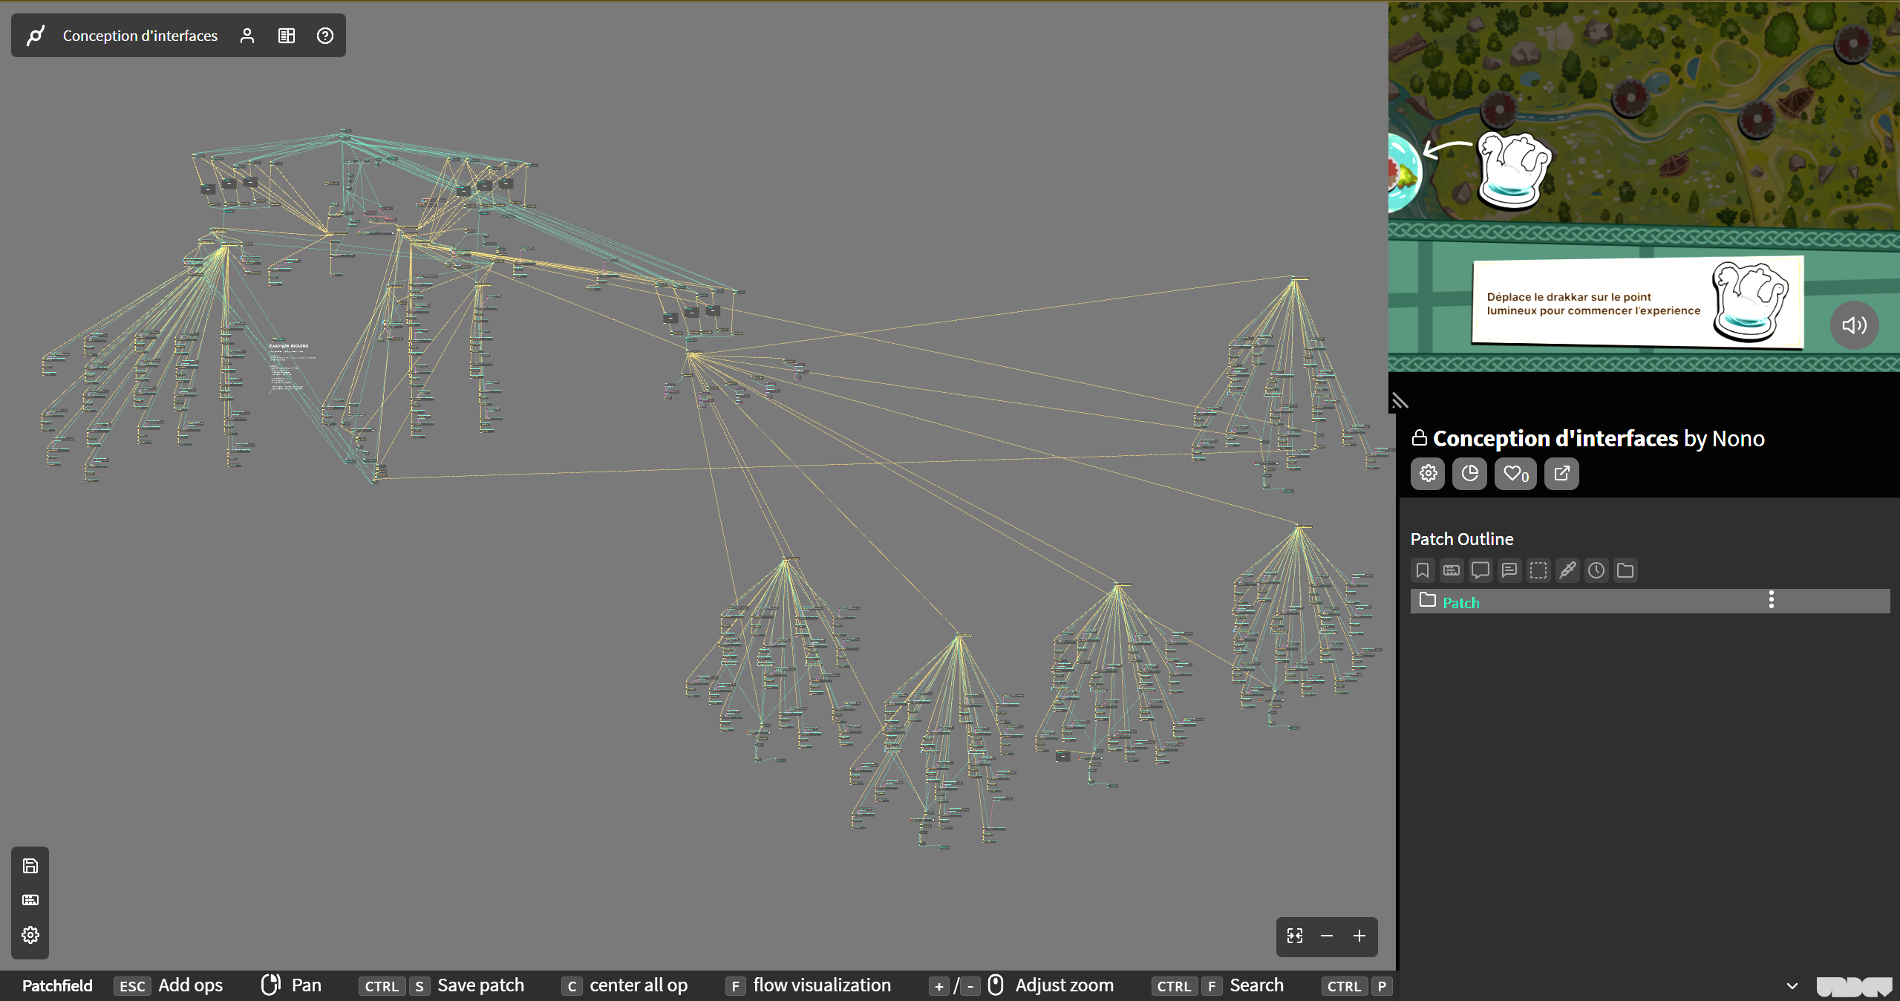Click Conception d'interfaces title in nav bar
The width and height of the screenshot is (1900, 1001).
click(140, 36)
